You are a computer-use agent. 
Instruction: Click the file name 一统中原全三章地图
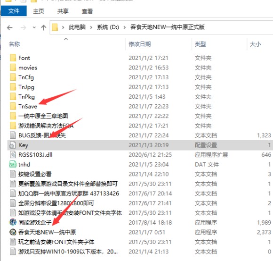(43, 116)
